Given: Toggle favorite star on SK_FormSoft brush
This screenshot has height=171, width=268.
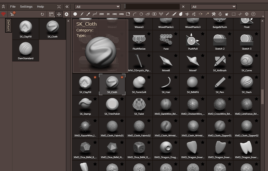Looking at the screenshot, I should tap(148, 77).
